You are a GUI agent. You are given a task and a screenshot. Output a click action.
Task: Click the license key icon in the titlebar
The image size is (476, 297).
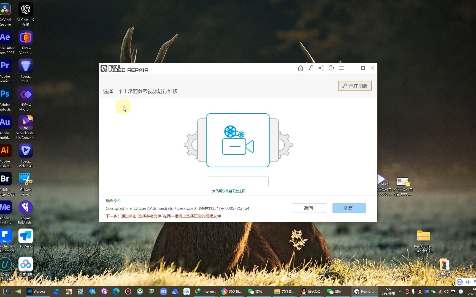310,68
